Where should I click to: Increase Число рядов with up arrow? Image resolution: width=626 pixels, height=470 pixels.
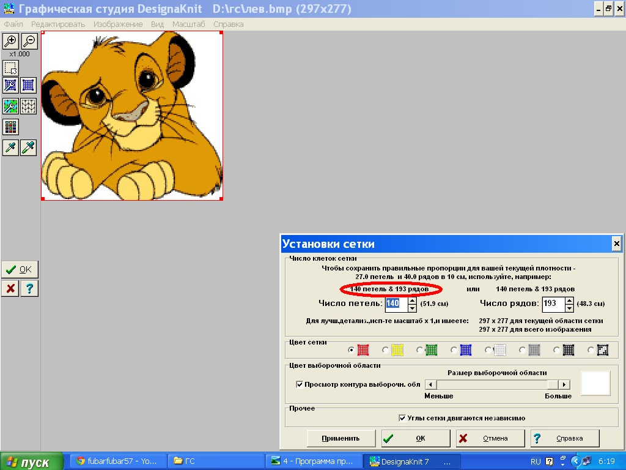tap(570, 300)
